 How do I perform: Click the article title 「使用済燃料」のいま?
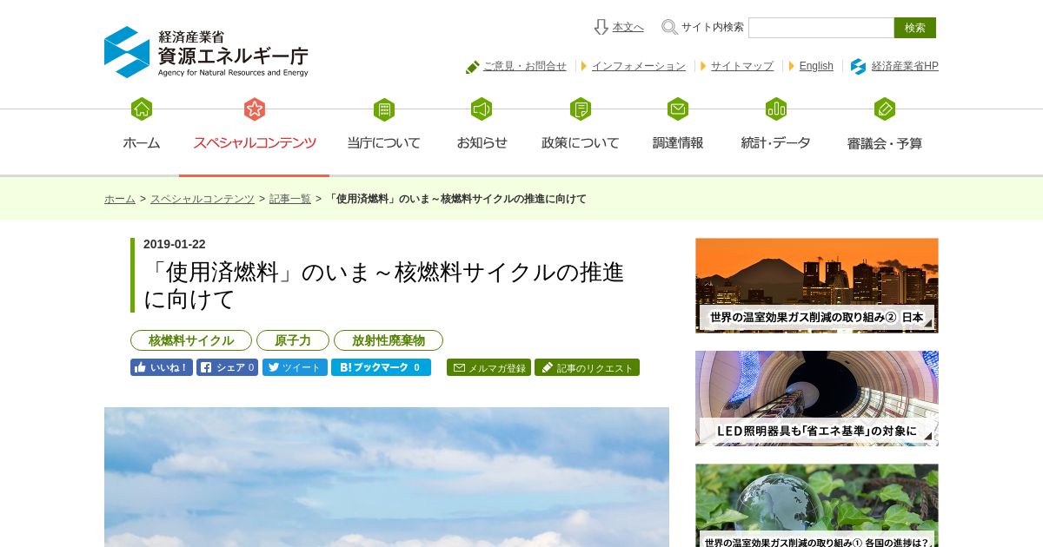click(x=384, y=286)
